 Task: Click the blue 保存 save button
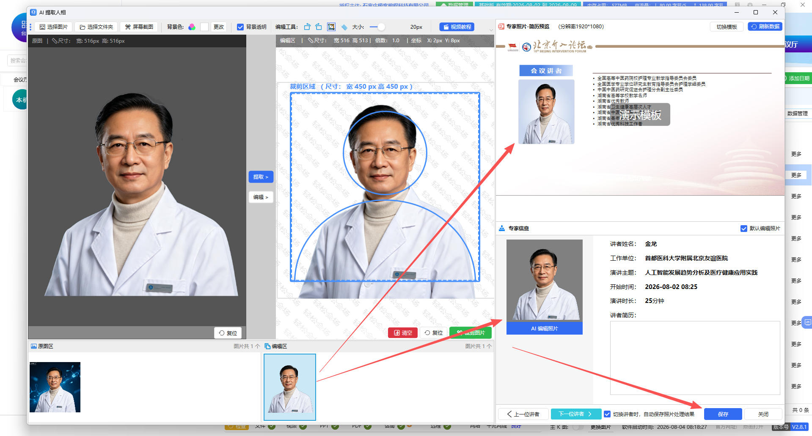point(723,414)
